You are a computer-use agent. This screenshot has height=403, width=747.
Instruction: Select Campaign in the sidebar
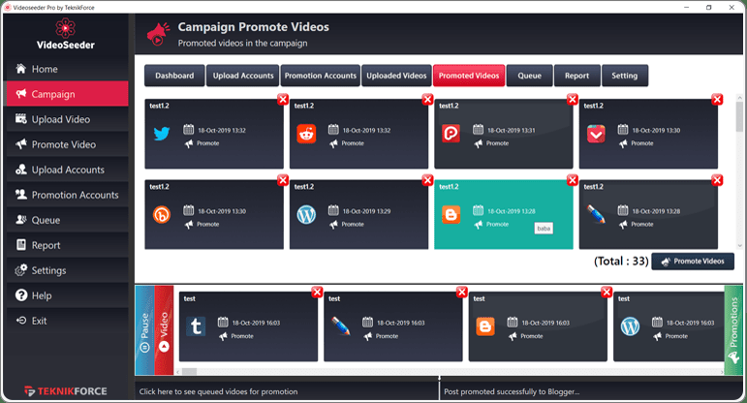(x=67, y=94)
